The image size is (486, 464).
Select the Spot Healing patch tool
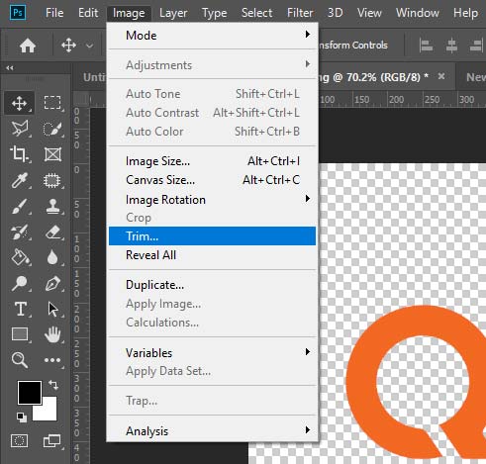(x=52, y=180)
